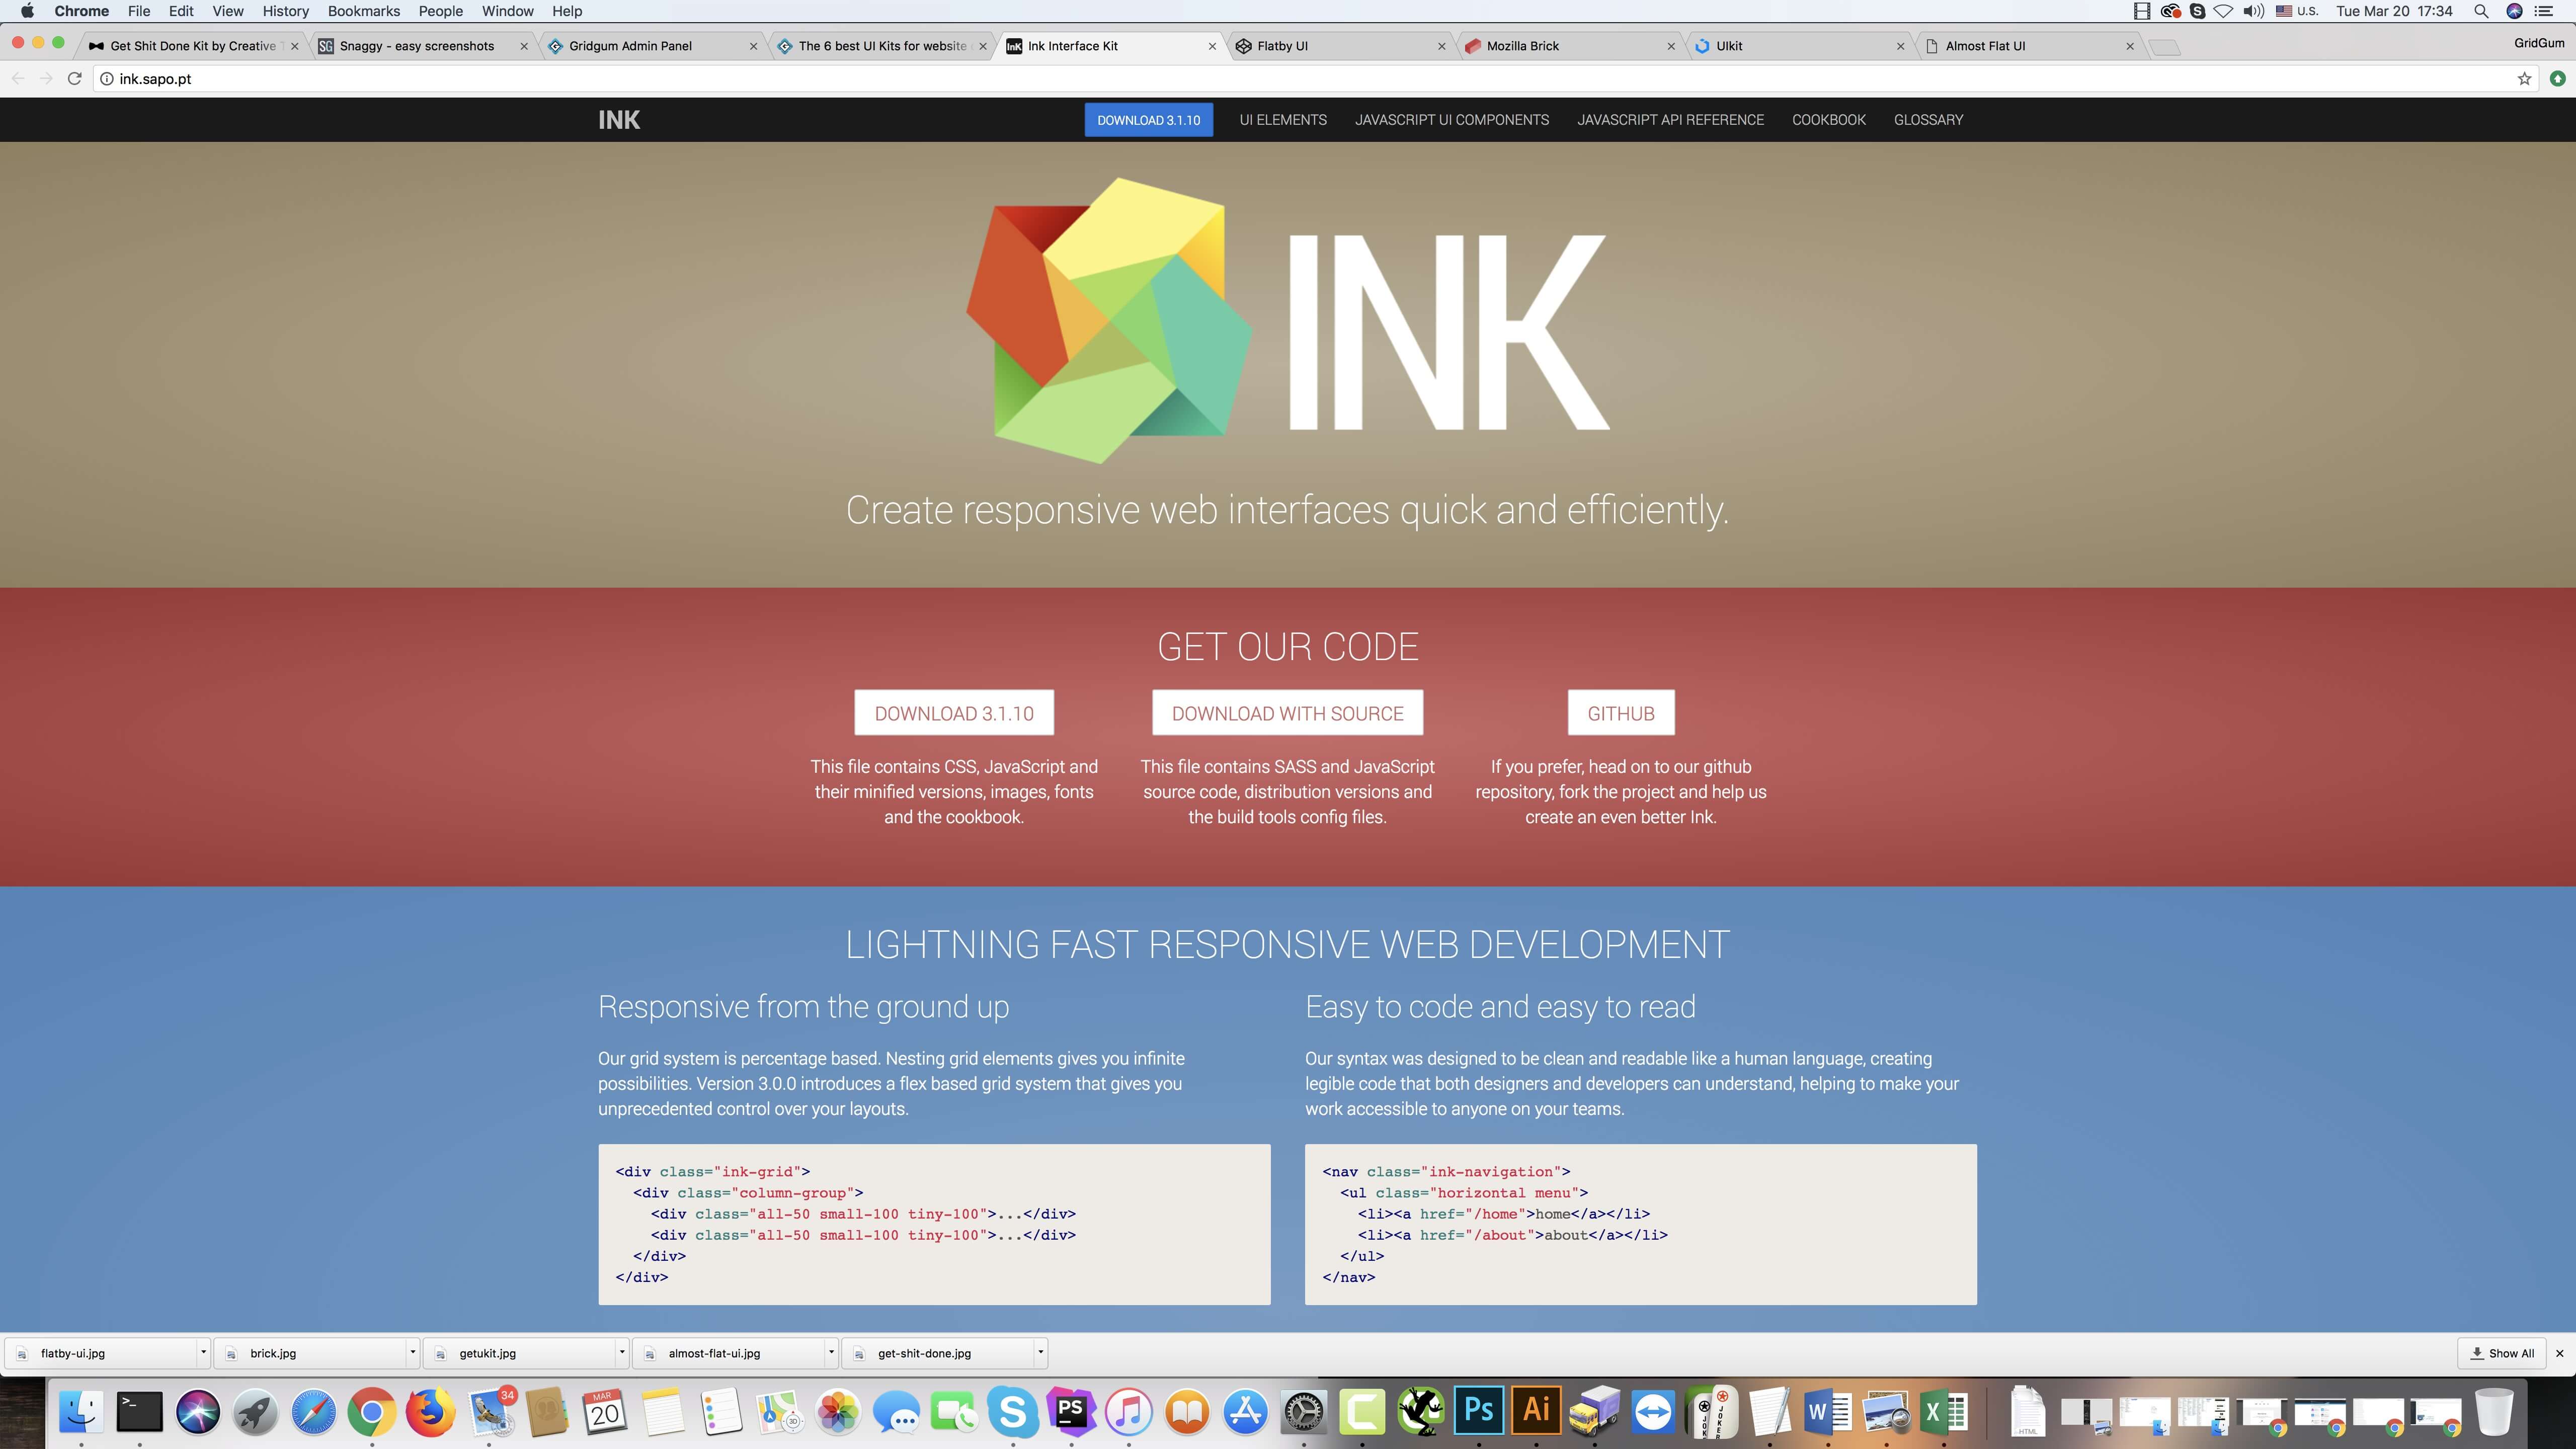
Task: Open Illustrator from the Dock
Action: [1536, 1412]
